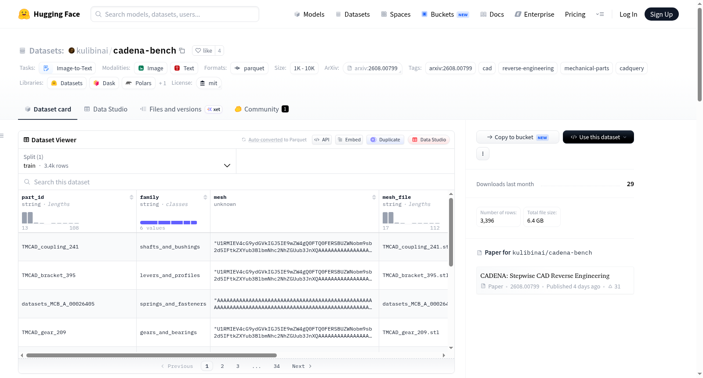Open Enterprise in the top navigation
703x378 pixels.
pyautogui.click(x=534, y=14)
